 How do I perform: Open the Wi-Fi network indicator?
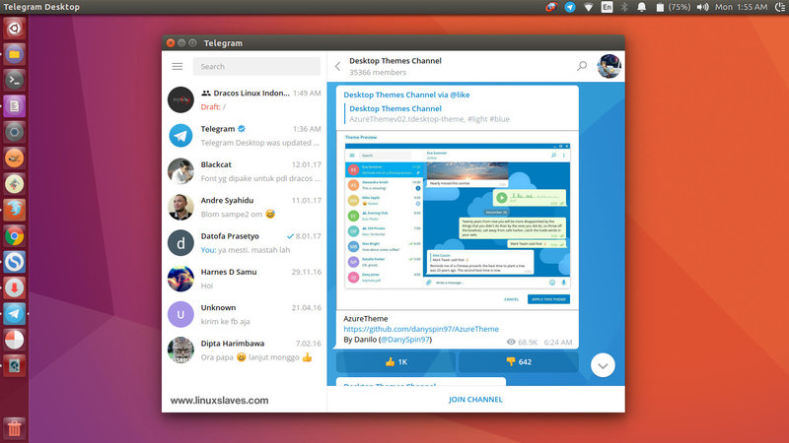[x=588, y=7]
